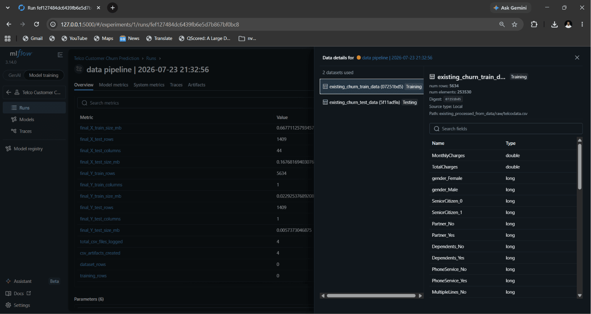Screen dimensions: 591x314
Task: Open the Assistant Beta panel
Action: click(x=33, y=281)
